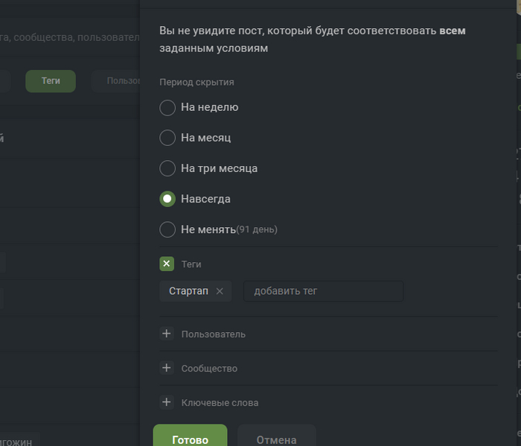Image resolution: width=521 pixels, height=446 pixels.
Task: Click the plus icon beside Сообщество
Action: [167, 368]
